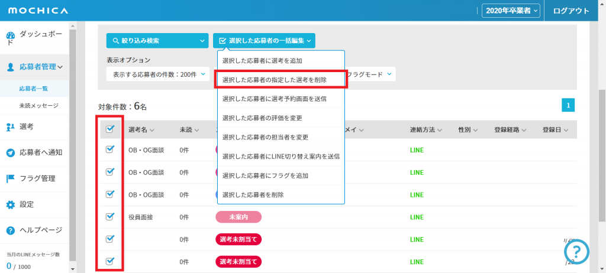Uncheck the 役員面接 row checkbox
Screen dimensions: 606x273
point(109,216)
